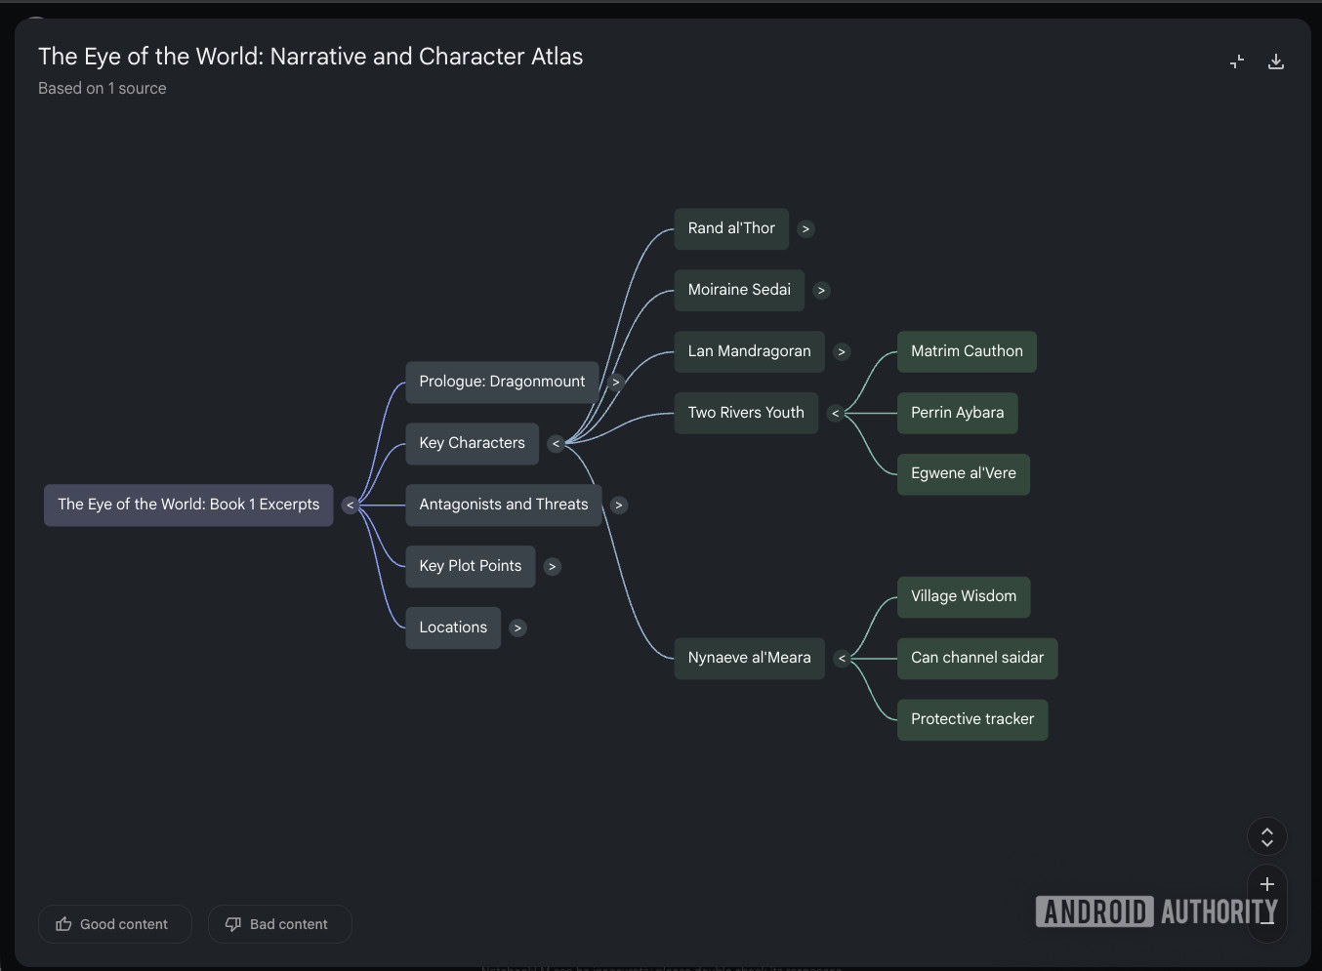The width and height of the screenshot is (1322, 971).
Task: Expand Moiraine Sedai's branch
Action: [821, 290]
